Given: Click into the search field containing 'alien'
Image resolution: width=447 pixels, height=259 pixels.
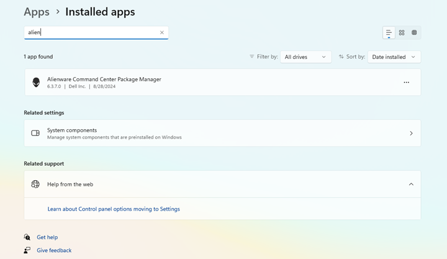Looking at the screenshot, I should click(x=93, y=32).
